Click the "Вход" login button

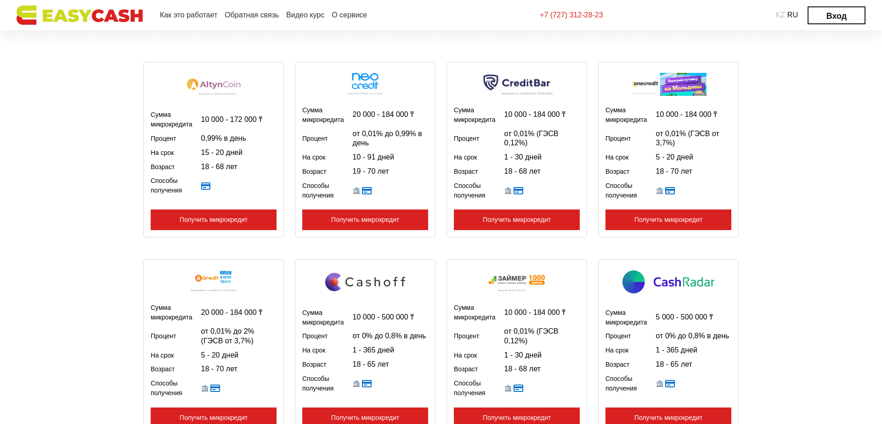pyautogui.click(x=836, y=15)
